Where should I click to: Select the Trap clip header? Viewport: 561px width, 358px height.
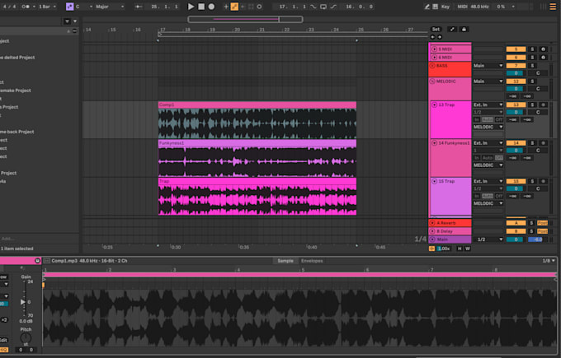257,181
